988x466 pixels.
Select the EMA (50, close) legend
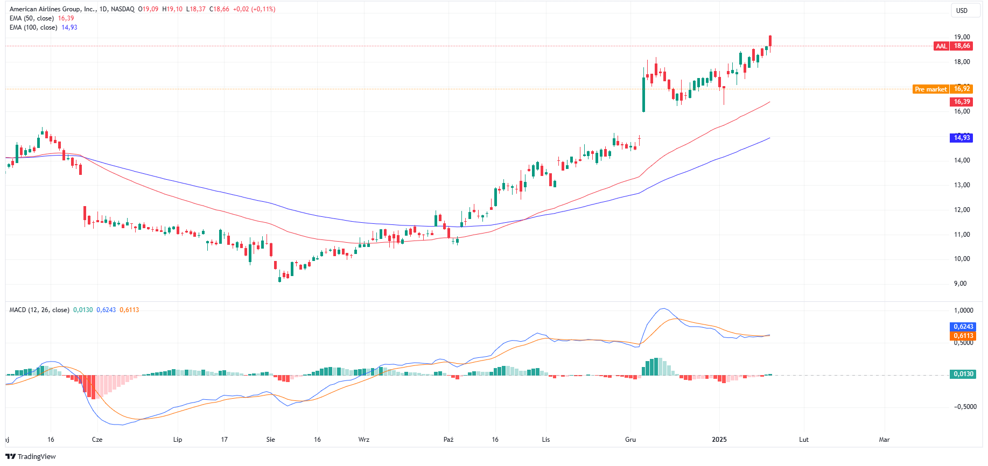click(x=32, y=18)
